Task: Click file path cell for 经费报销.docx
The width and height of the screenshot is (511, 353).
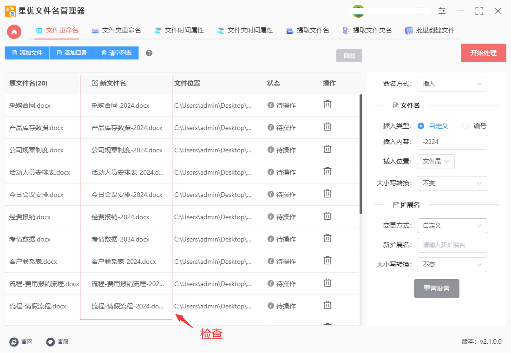Action: pyautogui.click(x=213, y=217)
